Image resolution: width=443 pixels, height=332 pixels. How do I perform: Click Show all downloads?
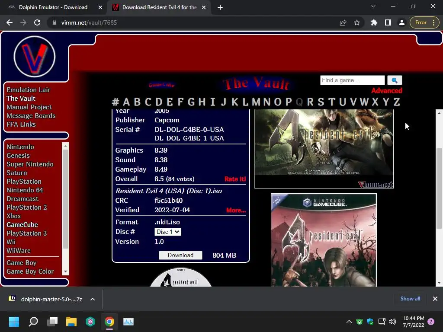pyautogui.click(x=410, y=299)
